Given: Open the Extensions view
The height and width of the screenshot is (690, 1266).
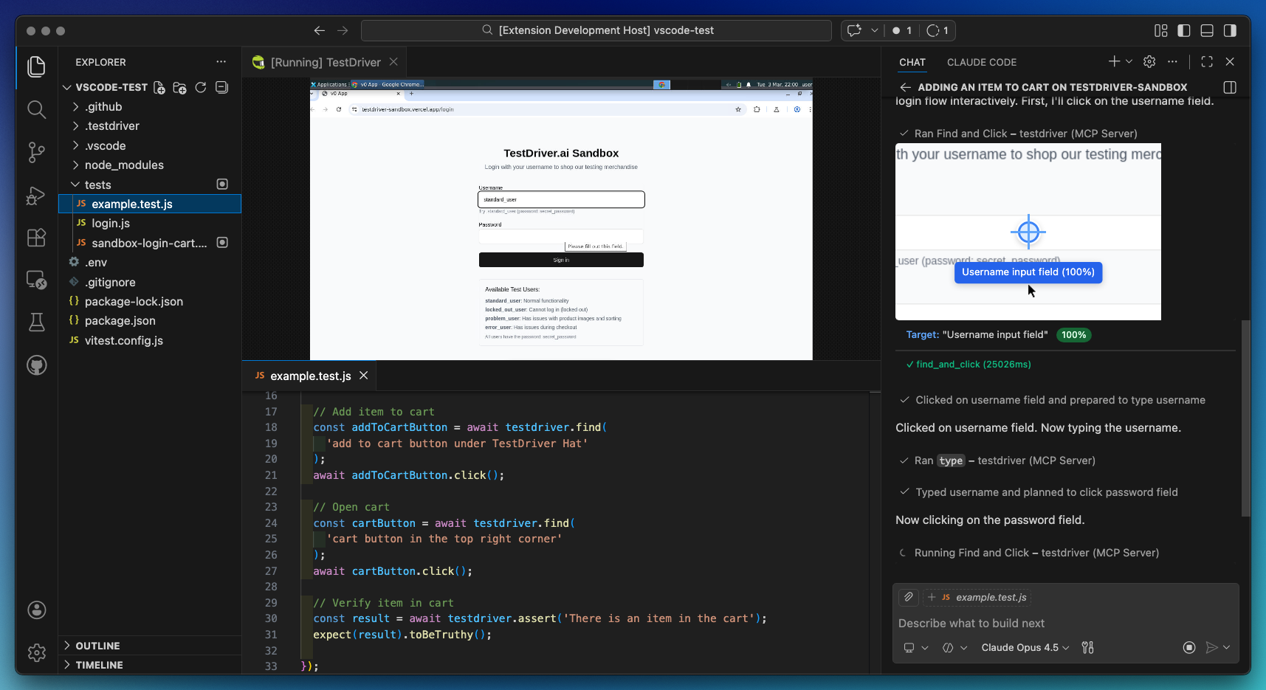Looking at the screenshot, I should [36, 238].
